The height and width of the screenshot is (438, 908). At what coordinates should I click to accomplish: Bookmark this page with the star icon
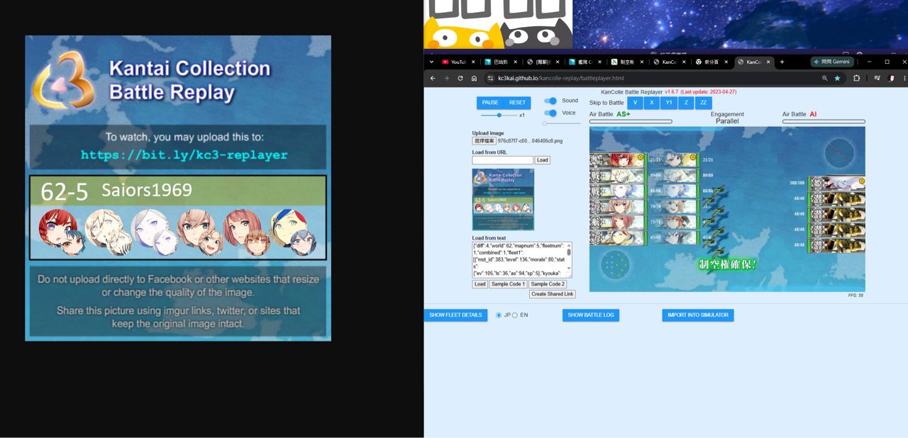(x=837, y=79)
